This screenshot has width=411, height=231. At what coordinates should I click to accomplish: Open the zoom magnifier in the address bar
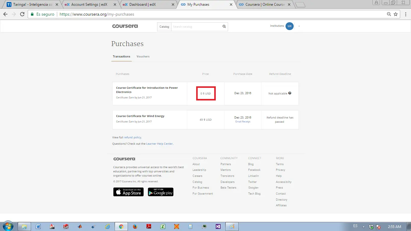[x=389, y=14]
